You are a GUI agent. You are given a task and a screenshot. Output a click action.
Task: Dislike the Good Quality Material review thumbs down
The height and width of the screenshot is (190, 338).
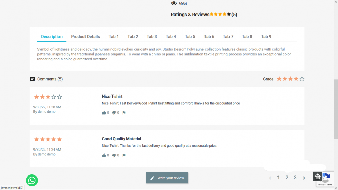114,155
